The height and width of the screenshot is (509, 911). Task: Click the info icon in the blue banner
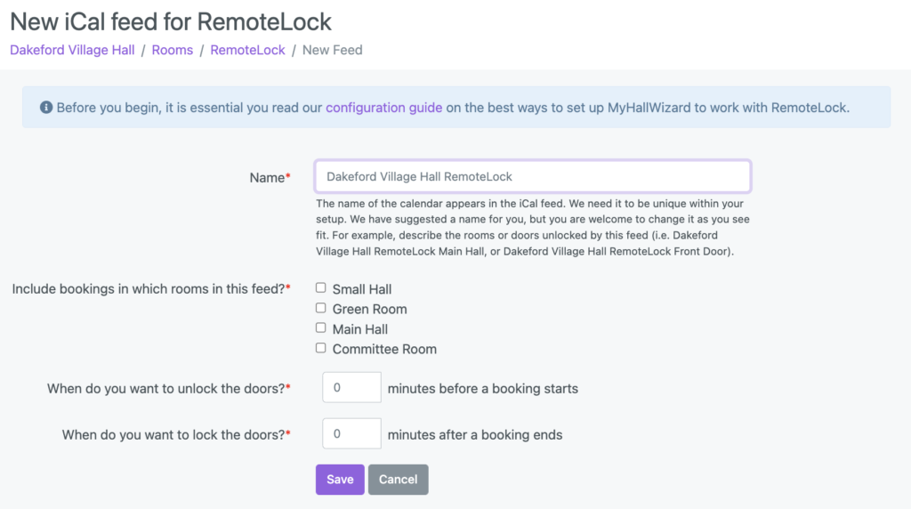tap(46, 108)
